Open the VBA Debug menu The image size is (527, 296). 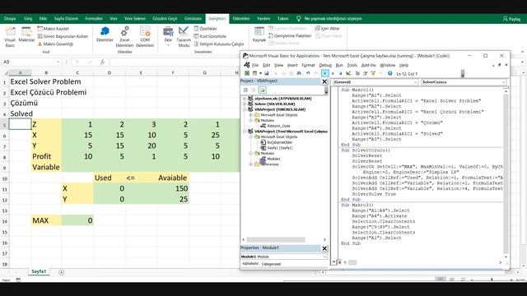point(325,65)
